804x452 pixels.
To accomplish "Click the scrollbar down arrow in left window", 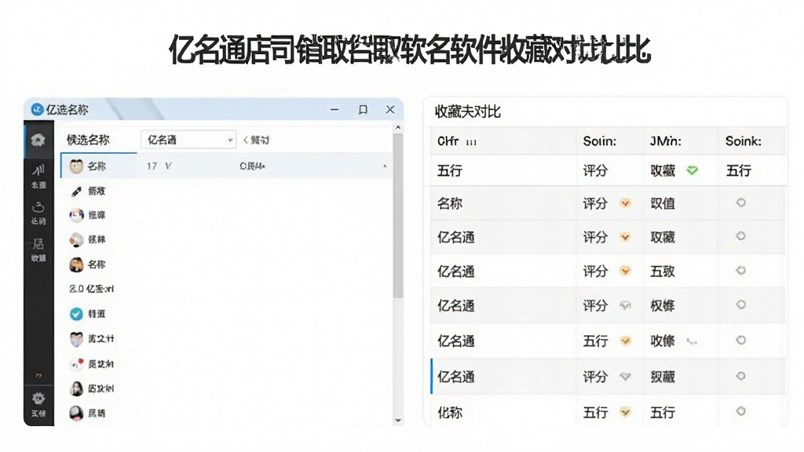I will click(x=398, y=421).
